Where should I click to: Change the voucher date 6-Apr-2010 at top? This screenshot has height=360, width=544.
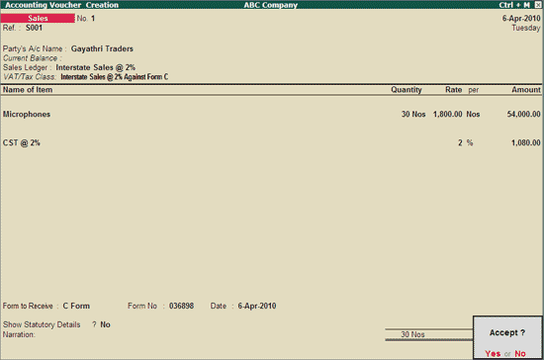pos(521,18)
